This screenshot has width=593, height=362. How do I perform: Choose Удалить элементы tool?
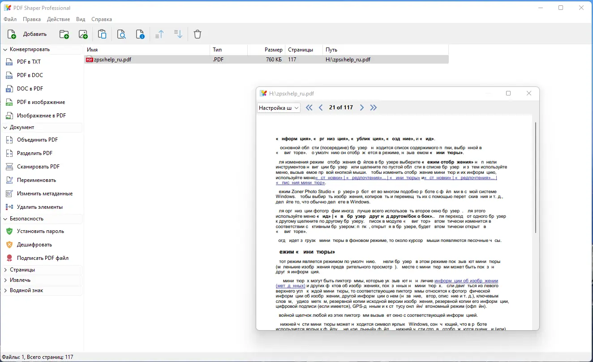pos(40,207)
